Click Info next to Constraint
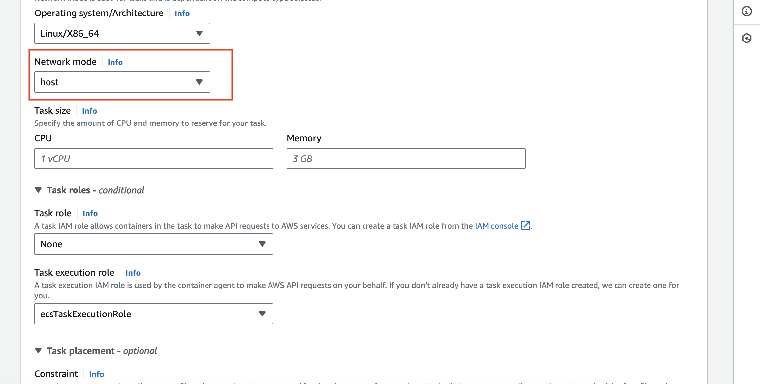The width and height of the screenshot is (760, 384). [96, 374]
